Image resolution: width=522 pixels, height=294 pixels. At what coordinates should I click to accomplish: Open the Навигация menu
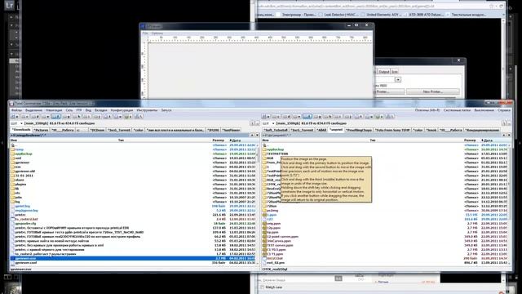[54, 110]
